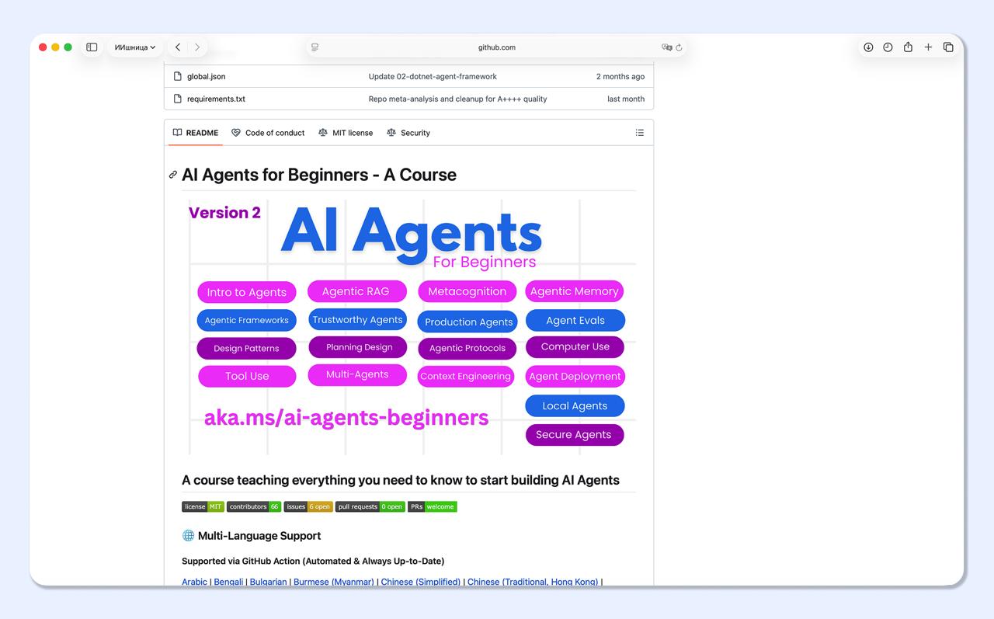Switch to the Code of conduct tab

[268, 133]
